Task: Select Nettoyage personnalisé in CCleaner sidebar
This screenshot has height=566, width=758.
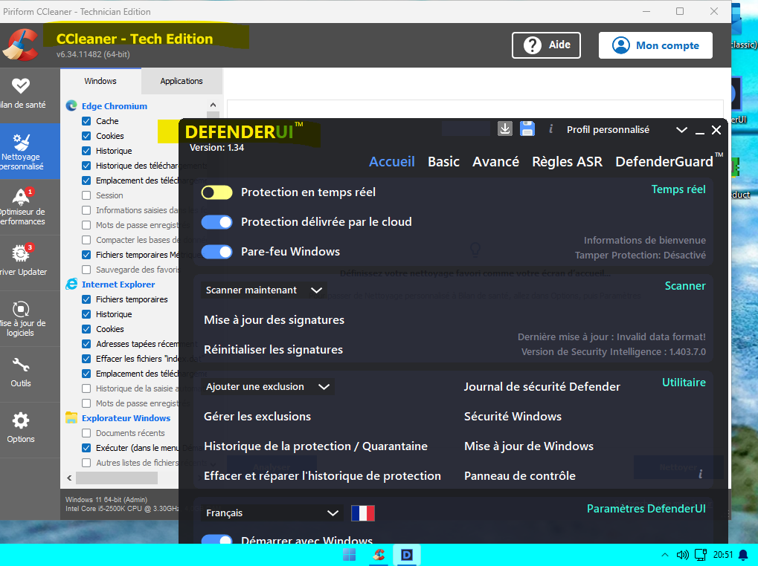Action: click(x=23, y=151)
